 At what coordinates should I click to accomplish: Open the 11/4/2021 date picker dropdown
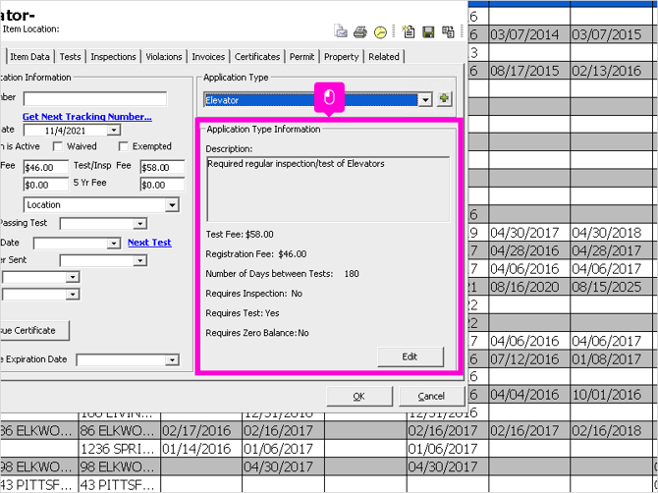[114, 130]
